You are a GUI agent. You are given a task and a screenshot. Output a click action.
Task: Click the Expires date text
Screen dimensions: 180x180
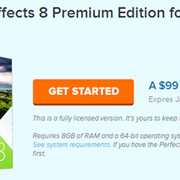tap(164, 99)
